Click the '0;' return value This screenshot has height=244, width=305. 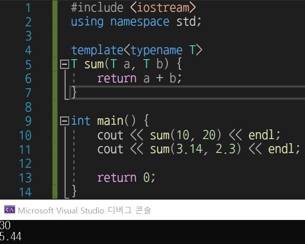(149, 177)
